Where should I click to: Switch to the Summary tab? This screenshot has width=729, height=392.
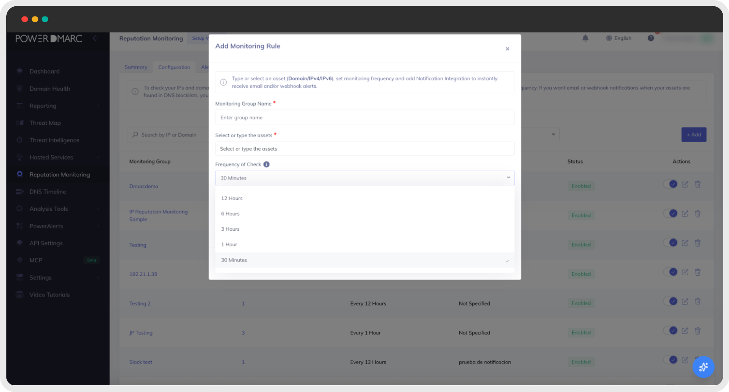click(136, 67)
